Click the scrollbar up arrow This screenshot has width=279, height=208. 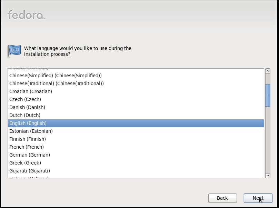[268, 71]
